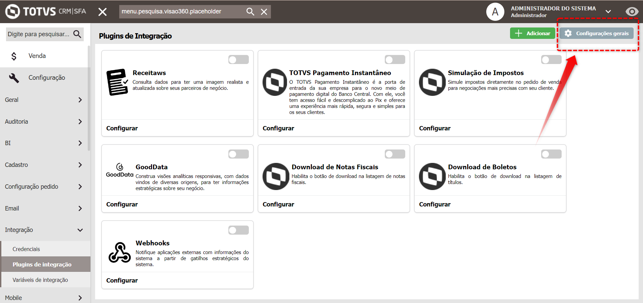Enable the Receitaws plugin toggle
The image size is (643, 303).
click(238, 60)
